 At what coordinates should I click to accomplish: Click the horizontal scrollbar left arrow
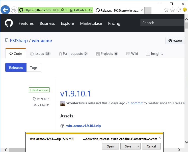(x=6, y=150)
